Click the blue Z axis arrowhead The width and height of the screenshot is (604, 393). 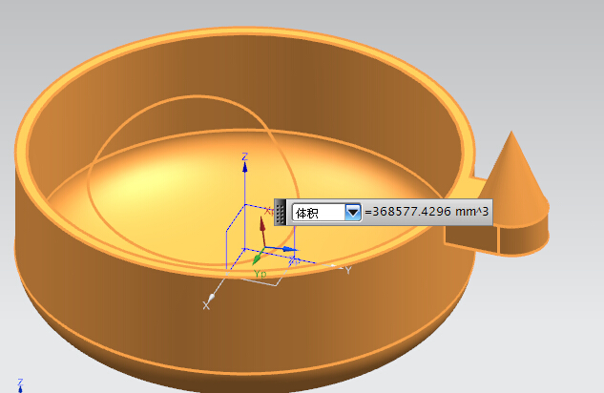(245, 166)
